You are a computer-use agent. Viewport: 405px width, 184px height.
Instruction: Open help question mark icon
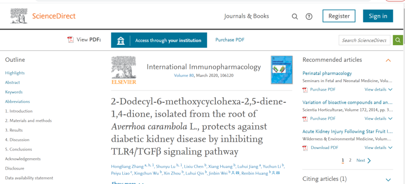tap(309, 16)
